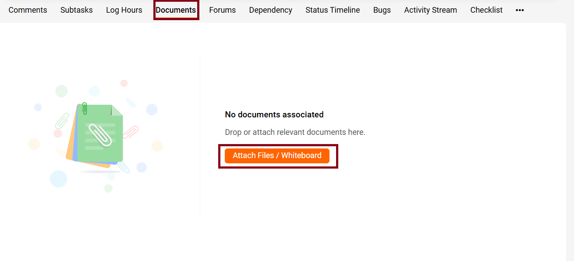
Task: Select the Checklist tab
Action: [x=486, y=10]
